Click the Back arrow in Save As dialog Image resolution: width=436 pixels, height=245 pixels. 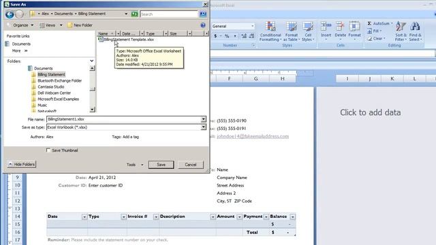(x=10, y=14)
